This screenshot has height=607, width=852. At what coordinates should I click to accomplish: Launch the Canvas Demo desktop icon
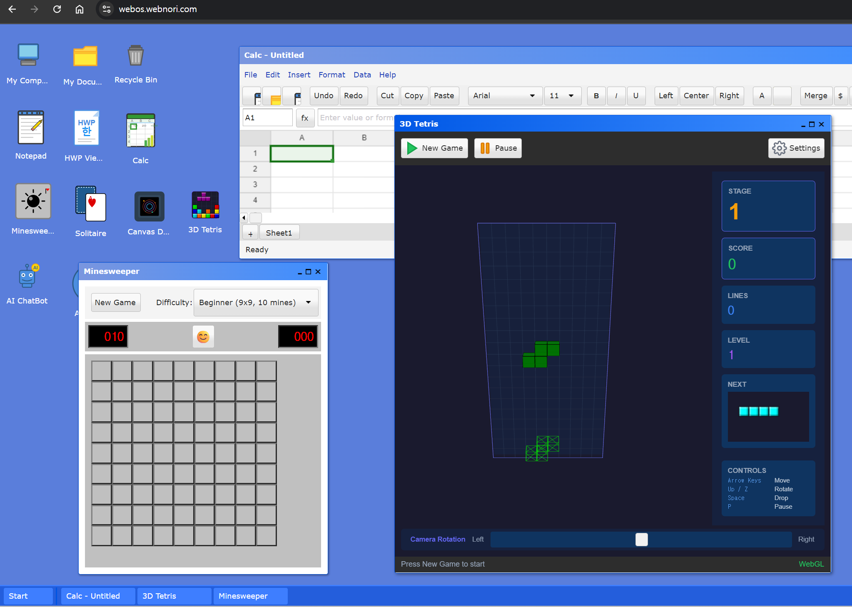click(149, 206)
